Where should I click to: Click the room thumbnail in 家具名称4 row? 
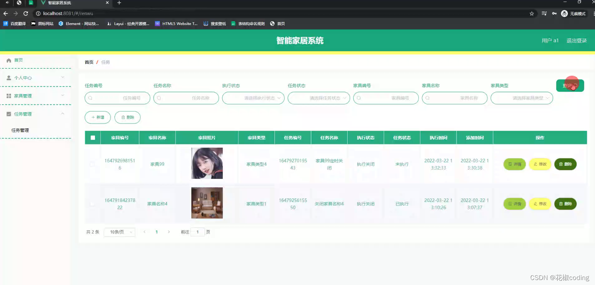207,203
